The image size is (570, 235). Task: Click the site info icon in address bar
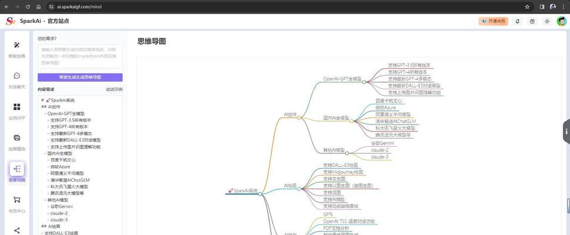(x=51, y=6)
